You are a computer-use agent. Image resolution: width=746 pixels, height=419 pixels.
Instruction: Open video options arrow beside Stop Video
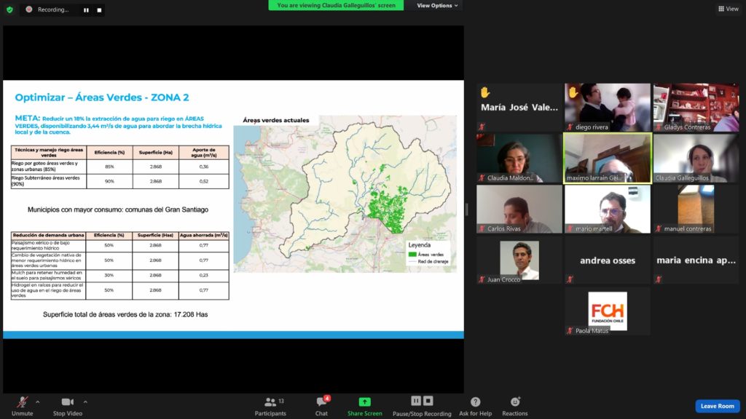click(85, 402)
